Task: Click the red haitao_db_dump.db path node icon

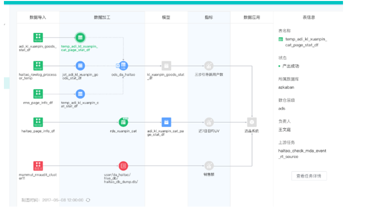Action: (x=123, y=166)
